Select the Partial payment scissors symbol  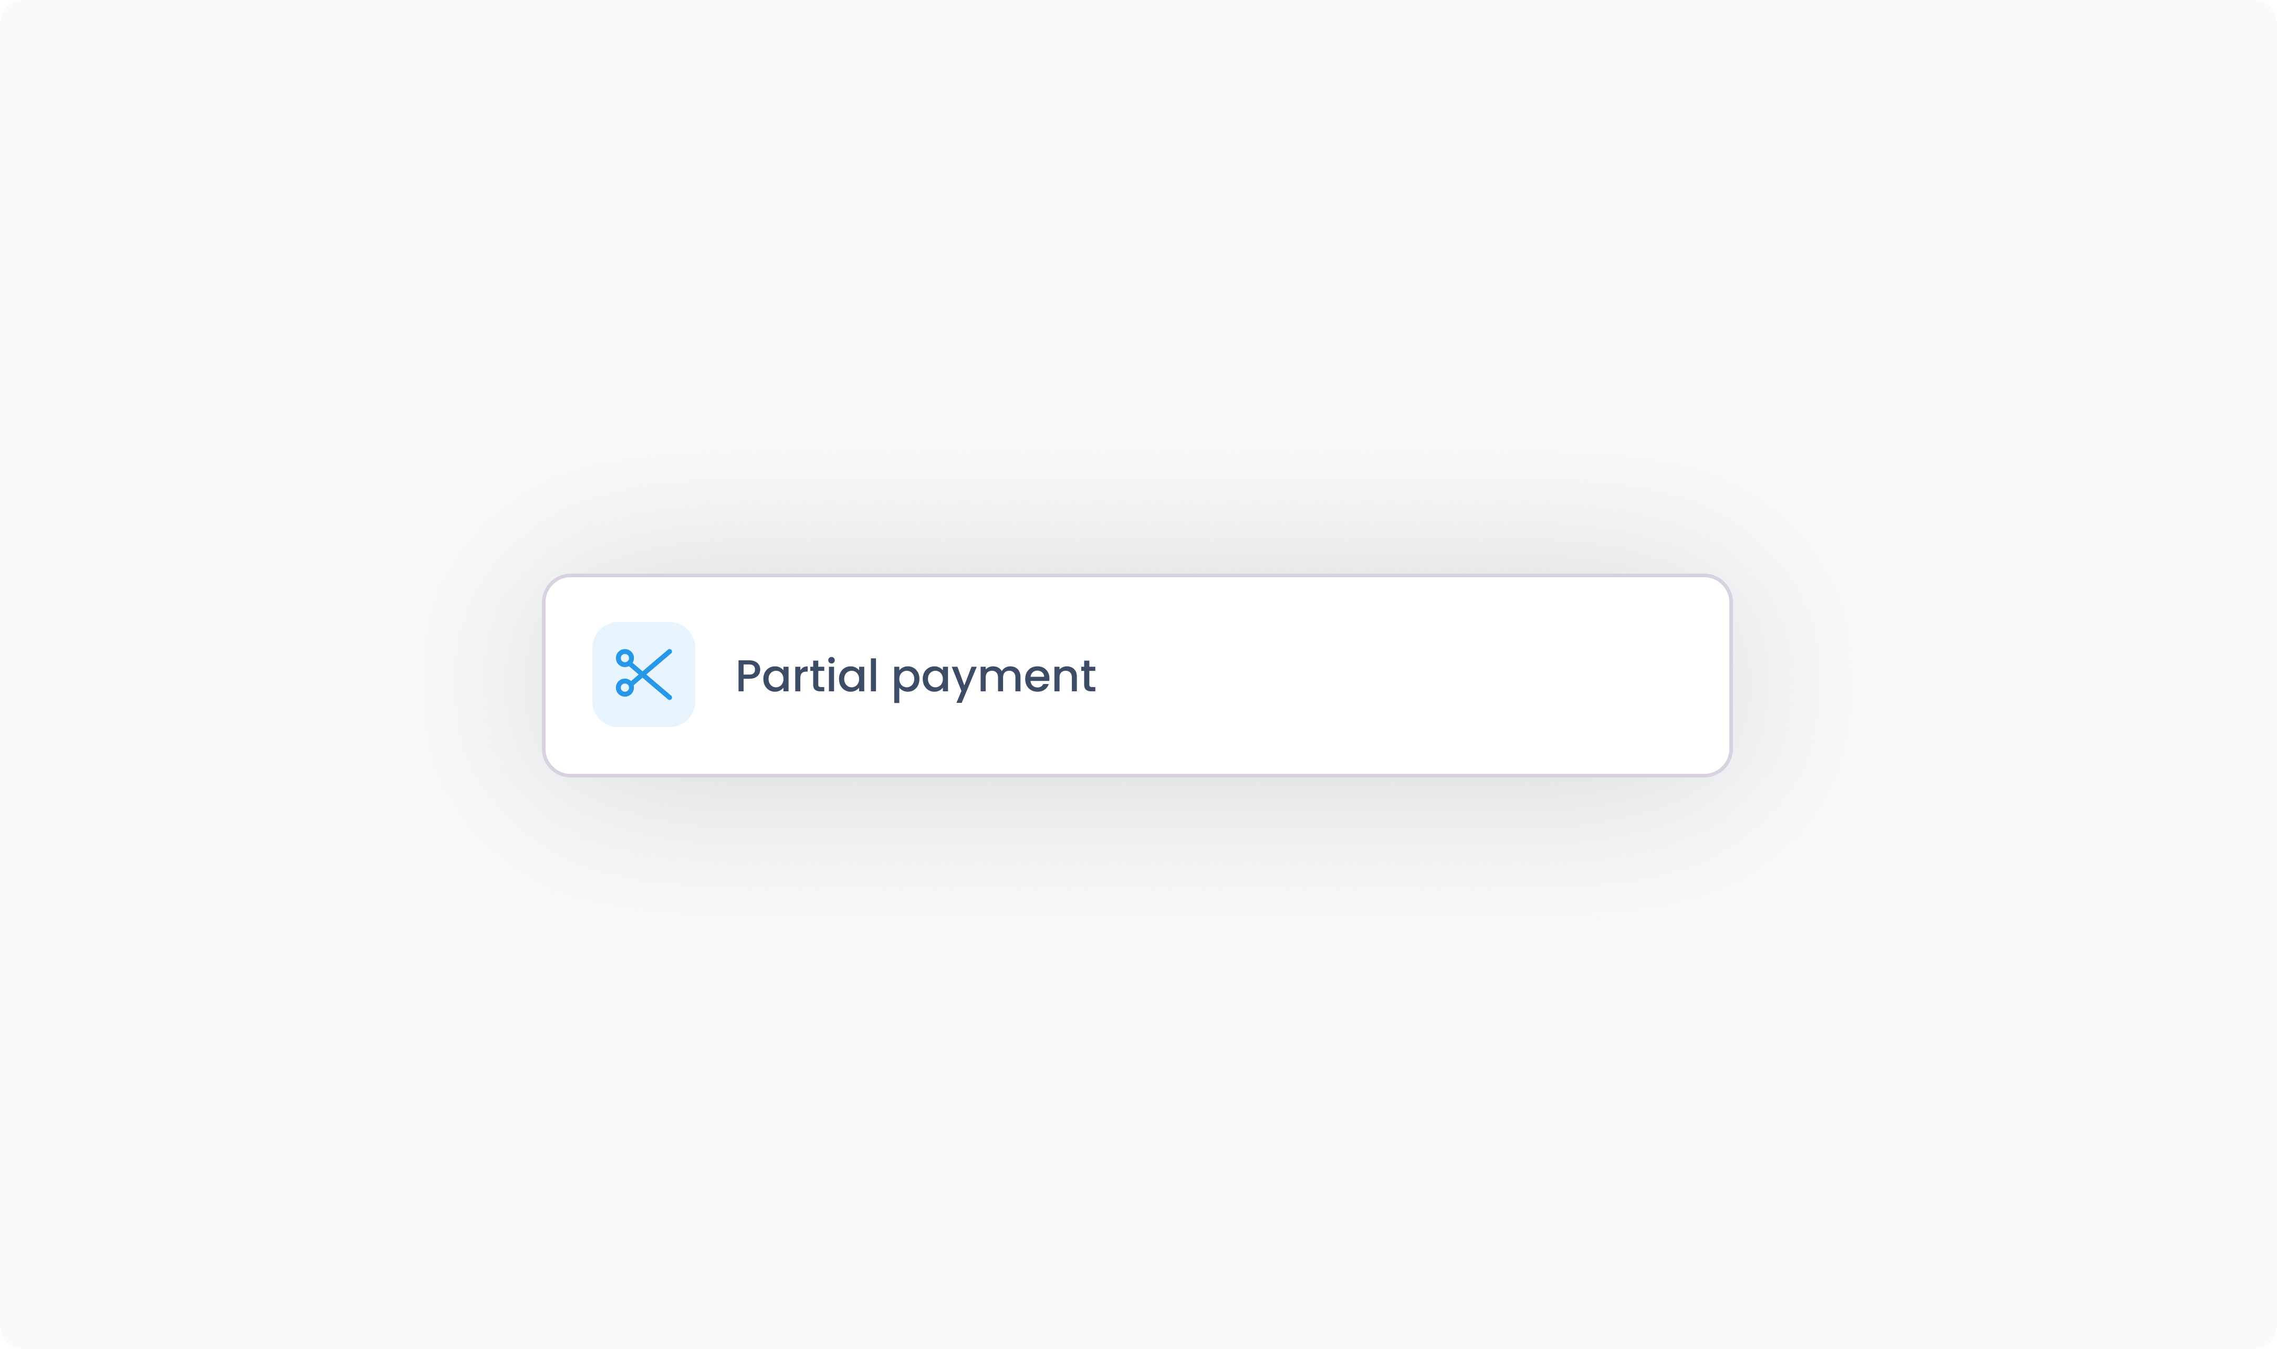tap(643, 674)
